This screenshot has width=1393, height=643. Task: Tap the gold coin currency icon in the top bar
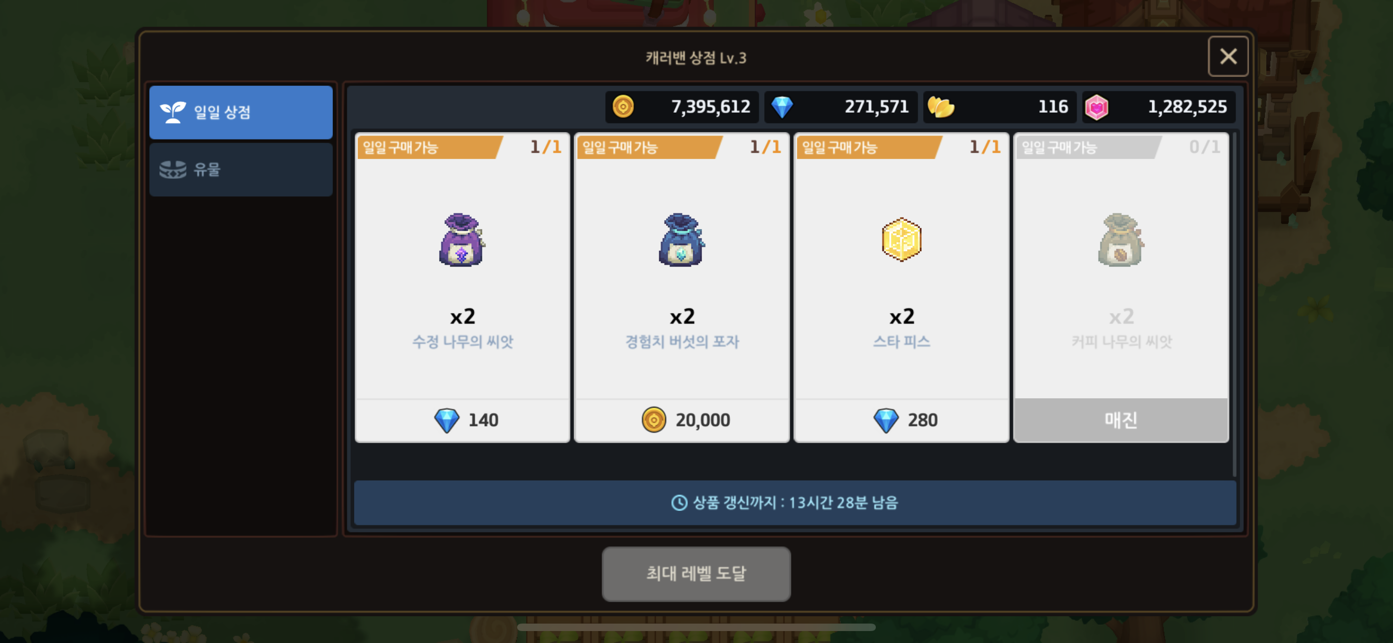[x=623, y=107]
